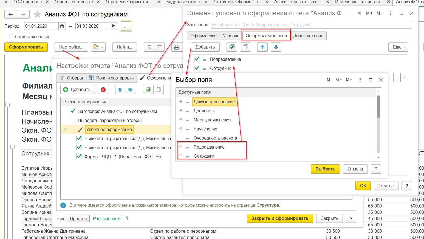
Task: Collapse all groups icon in report toolbar
Action: coord(160,47)
